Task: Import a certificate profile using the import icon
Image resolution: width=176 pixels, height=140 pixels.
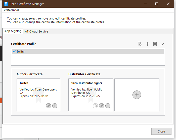Action: click(140, 44)
